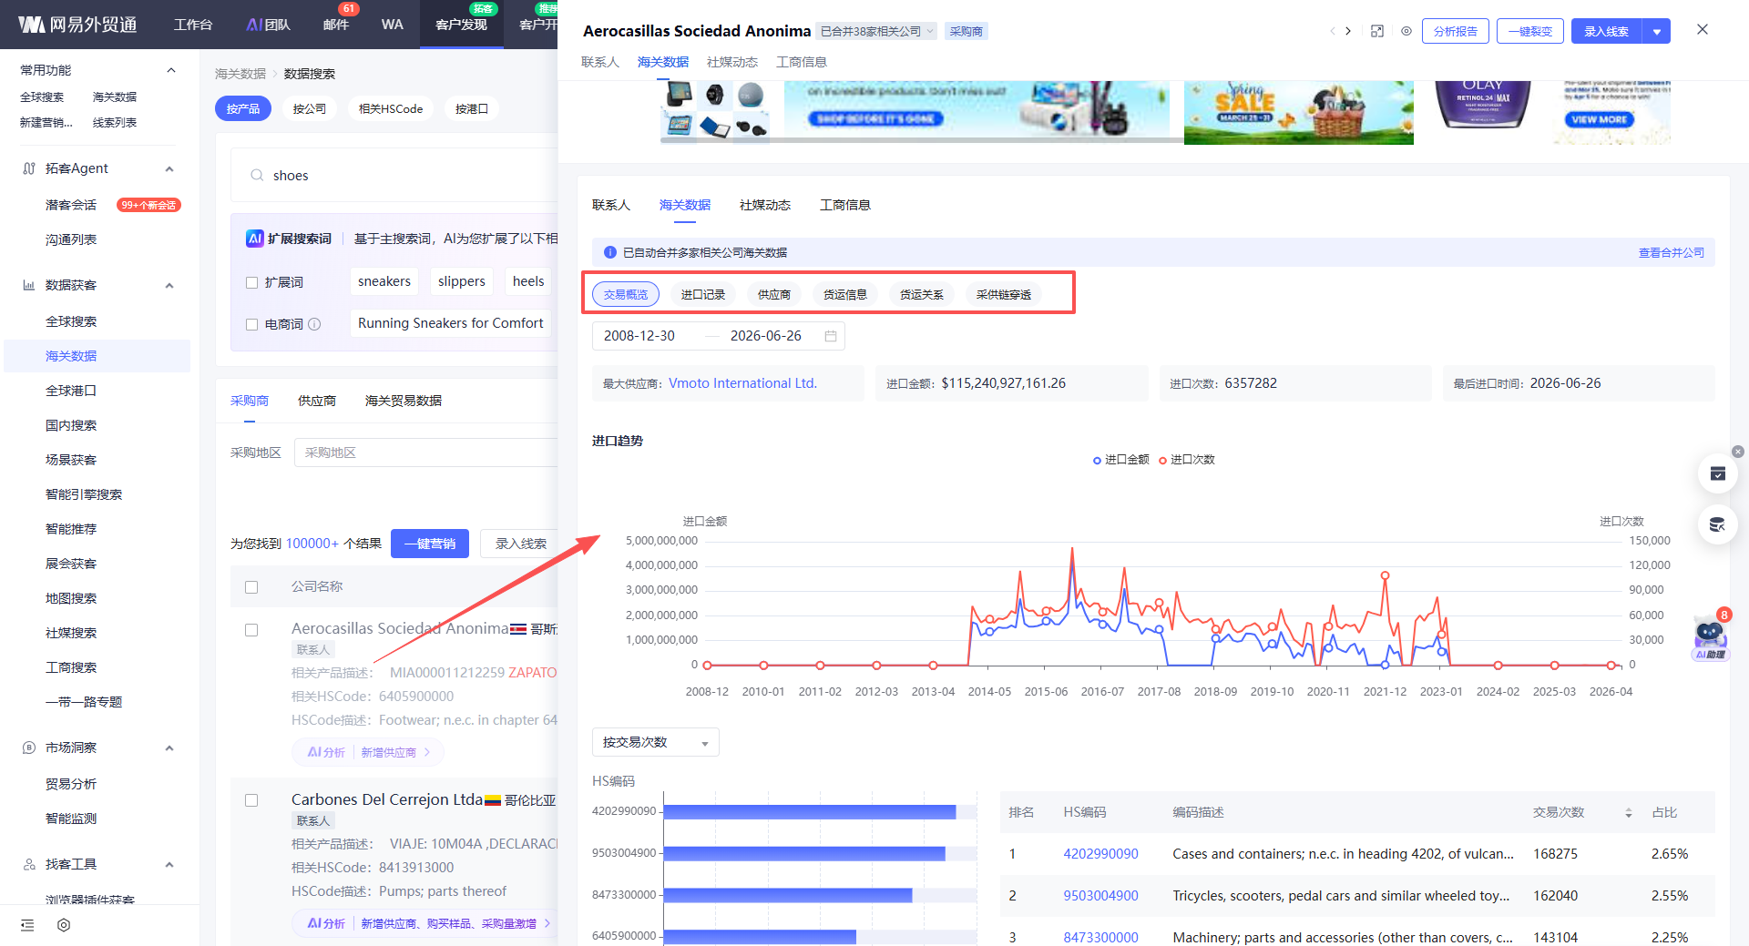Click the 一键裂变 button
Viewport: 1749px width, 946px height.
1530,31
